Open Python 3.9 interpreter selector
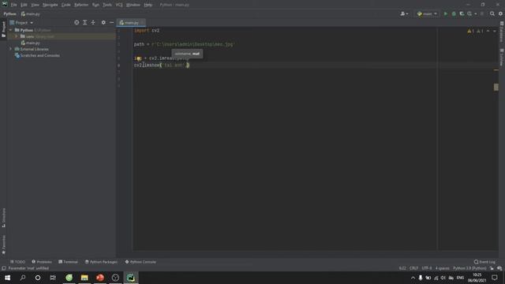This screenshot has width=505, height=284. pos(469,268)
